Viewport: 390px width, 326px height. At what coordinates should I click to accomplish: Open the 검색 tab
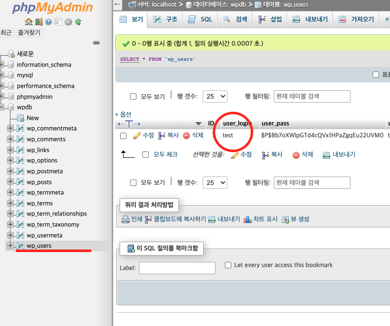[x=235, y=19]
